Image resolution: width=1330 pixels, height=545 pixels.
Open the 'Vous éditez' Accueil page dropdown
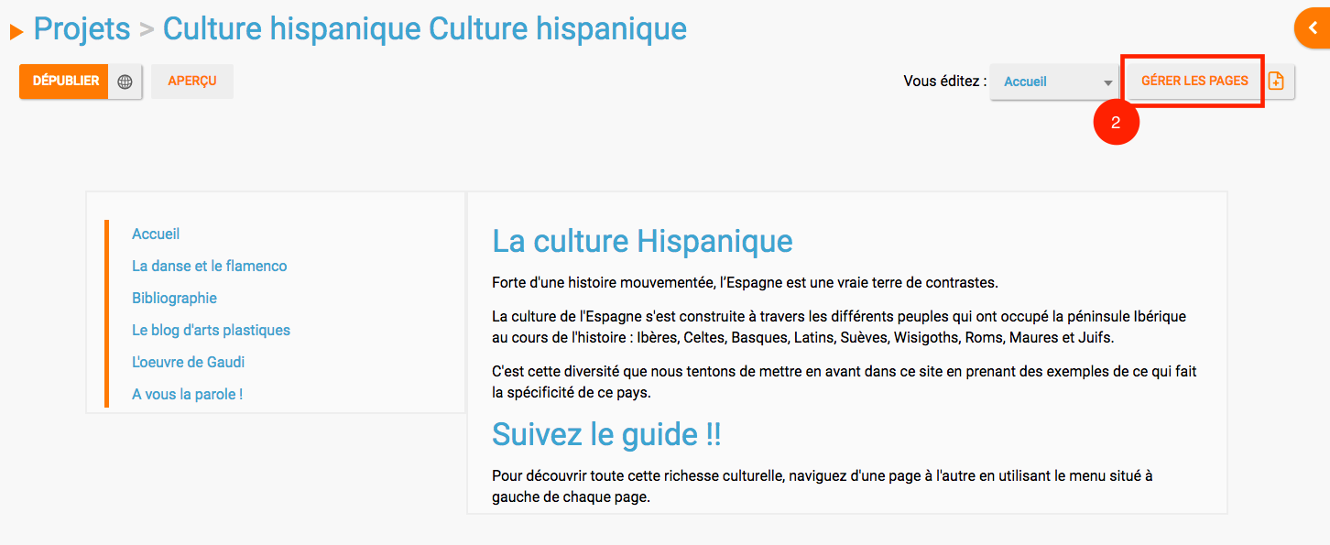pos(1055,82)
